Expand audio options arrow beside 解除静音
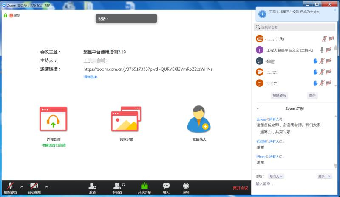 (x=22, y=186)
